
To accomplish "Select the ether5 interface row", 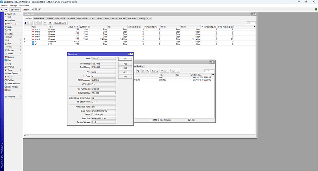I will coord(140,39).
